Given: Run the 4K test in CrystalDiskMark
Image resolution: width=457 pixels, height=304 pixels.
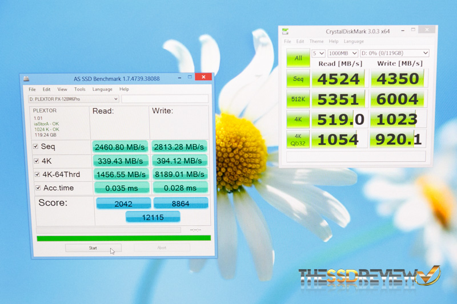Looking at the screenshot, I should (x=298, y=119).
